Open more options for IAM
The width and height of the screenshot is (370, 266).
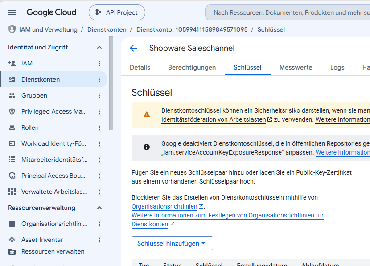(99, 63)
